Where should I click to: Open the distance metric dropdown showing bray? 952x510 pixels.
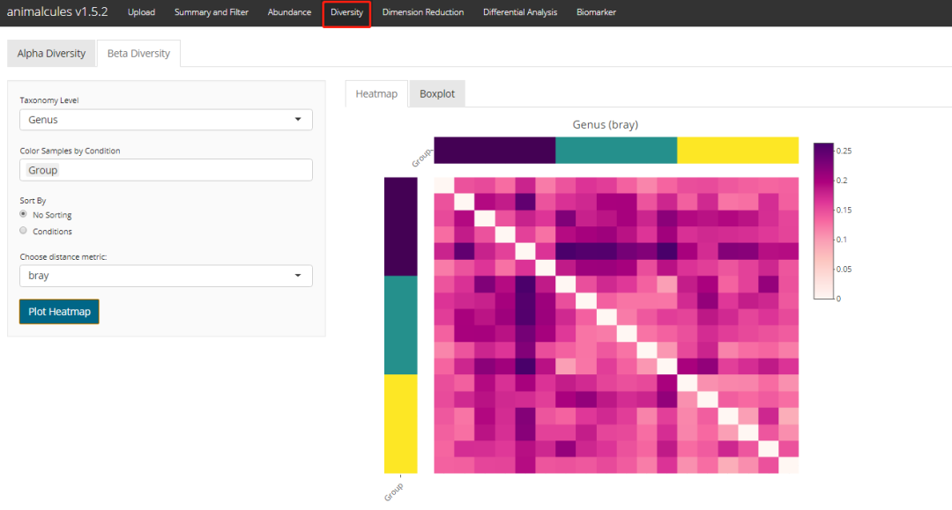tap(166, 276)
